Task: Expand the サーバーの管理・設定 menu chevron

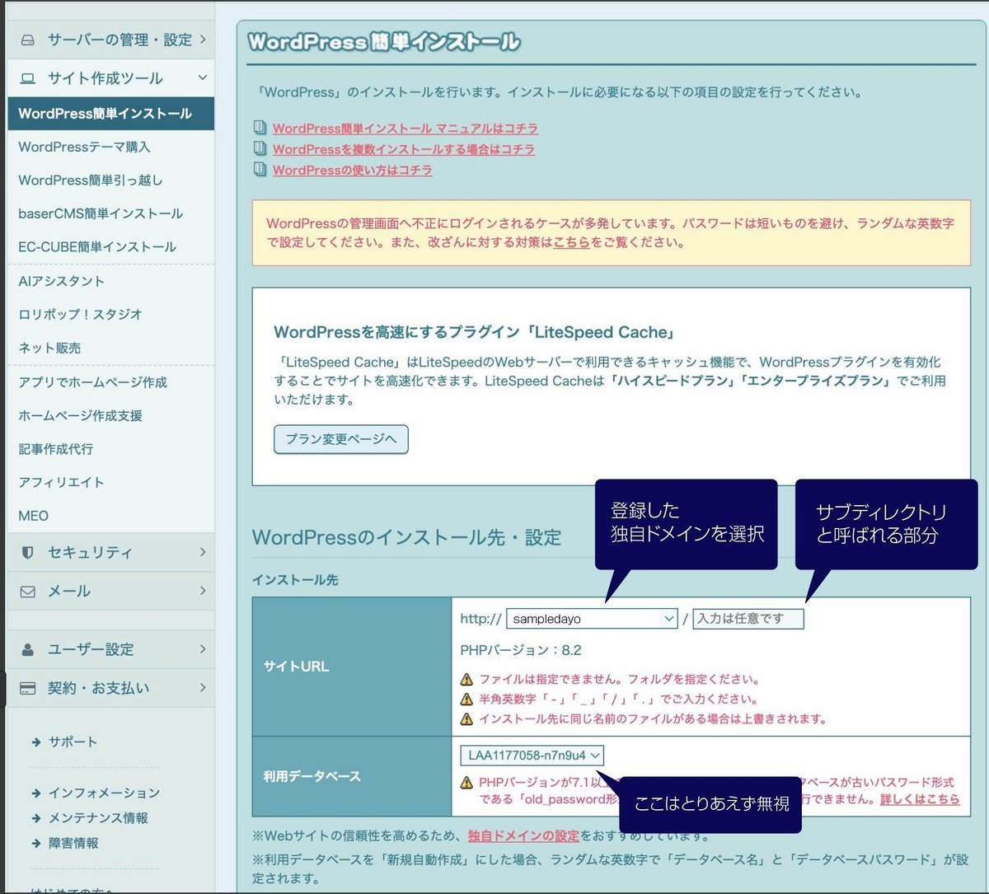Action: coord(203,39)
